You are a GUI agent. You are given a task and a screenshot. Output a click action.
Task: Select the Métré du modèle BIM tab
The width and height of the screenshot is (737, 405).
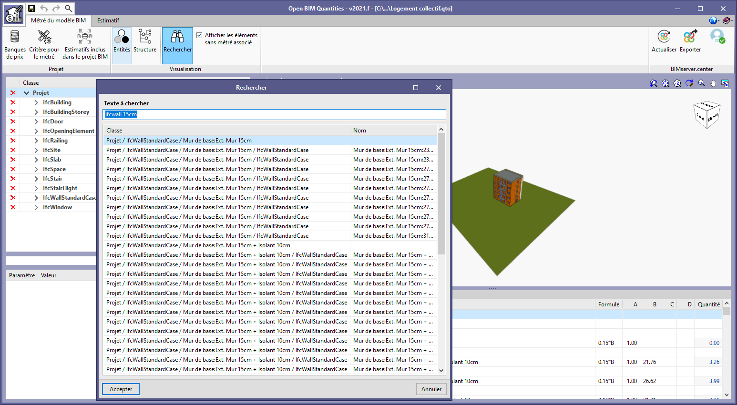pyautogui.click(x=59, y=20)
